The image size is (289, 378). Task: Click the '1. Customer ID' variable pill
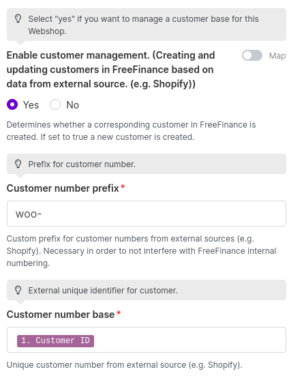[x=55, y=341]
